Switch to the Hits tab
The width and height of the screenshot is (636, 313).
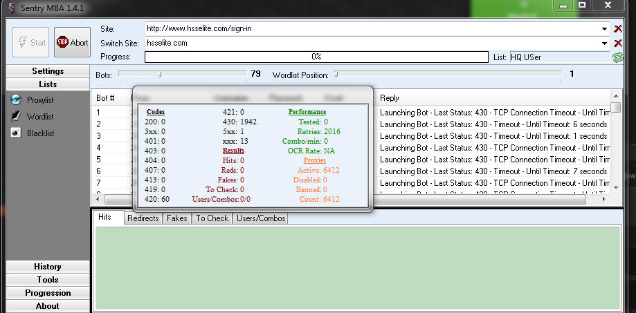click(105, 217)
